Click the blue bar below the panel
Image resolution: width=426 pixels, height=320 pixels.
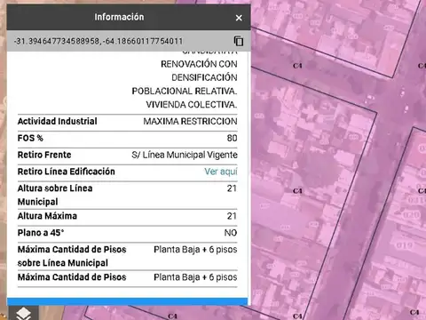[x=127, y=301]
